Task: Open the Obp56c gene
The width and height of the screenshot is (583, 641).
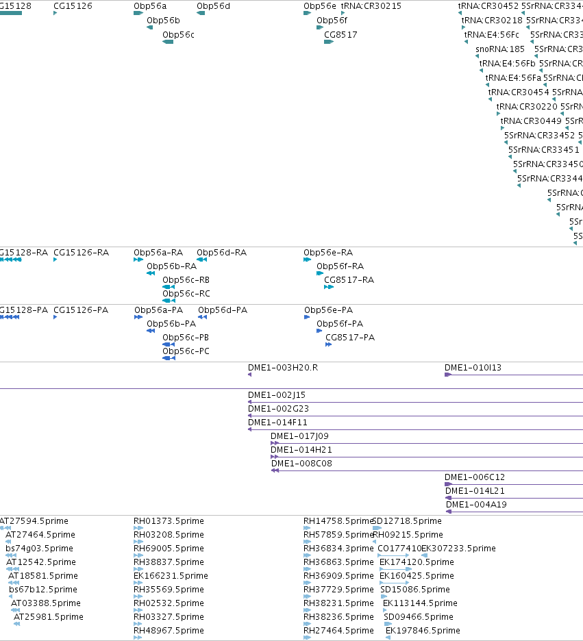Action: click(x=168, y=42)
